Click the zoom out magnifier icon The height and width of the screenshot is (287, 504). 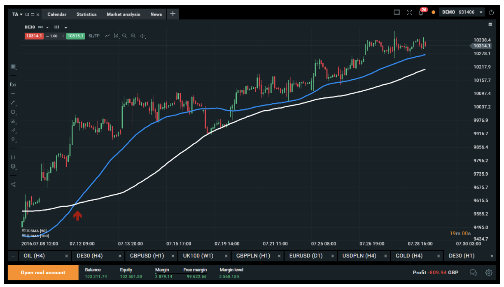click(124, 36)
